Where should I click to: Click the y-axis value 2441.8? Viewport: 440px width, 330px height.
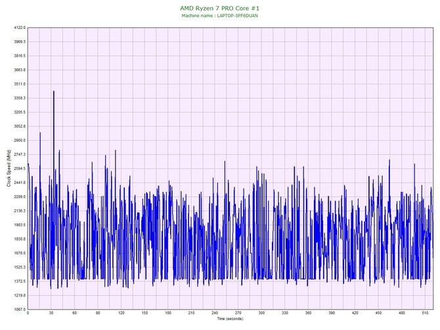point(20,183)
